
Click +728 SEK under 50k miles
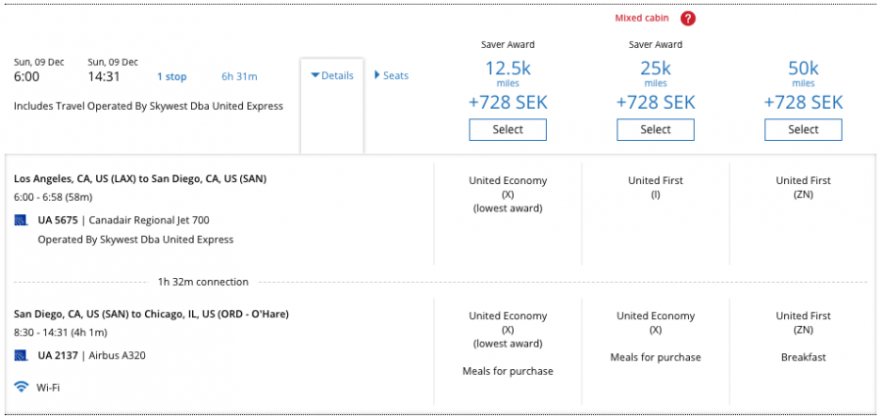804,102
